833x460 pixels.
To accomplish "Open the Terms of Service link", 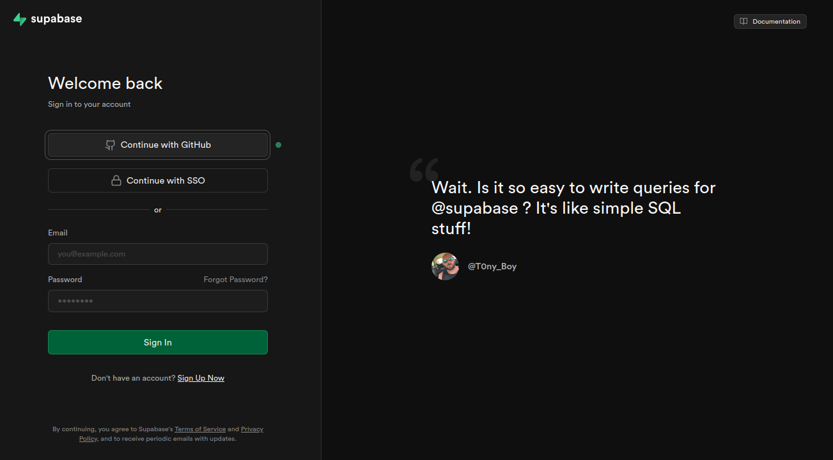I will click(200, 429).
